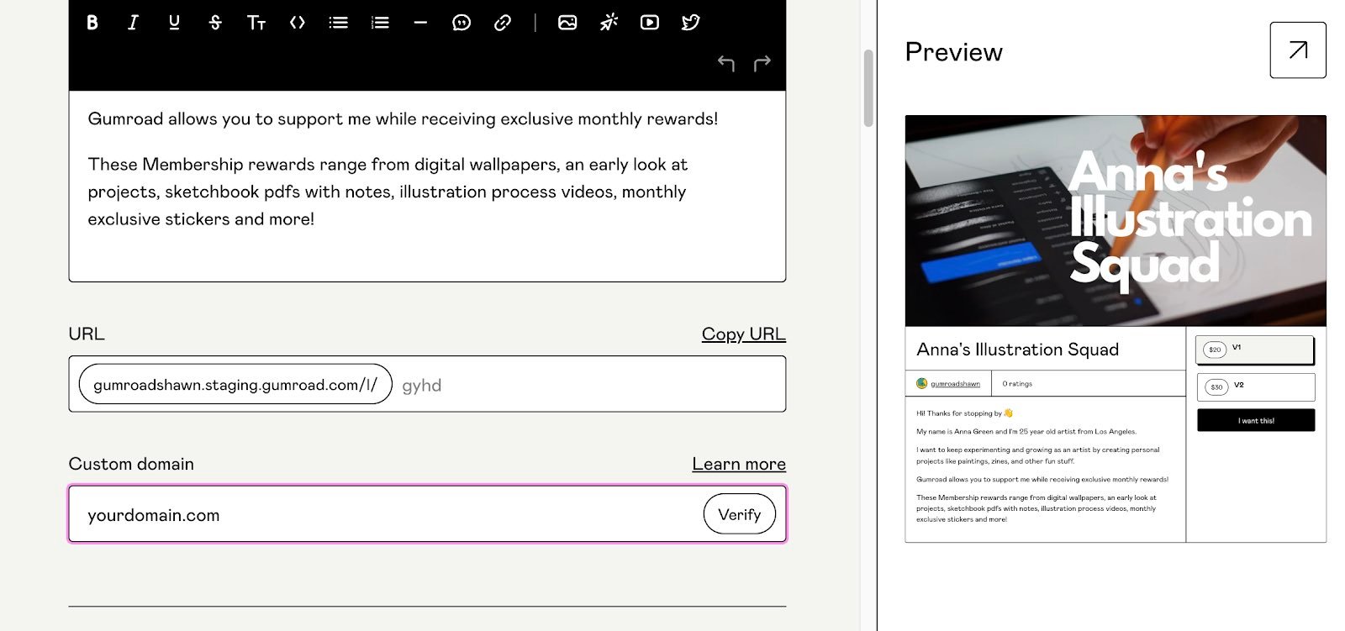Screen dimensions: 1345x631
Task: Click the gumroadshawn avatar in preview
Action: coord(922,384)
